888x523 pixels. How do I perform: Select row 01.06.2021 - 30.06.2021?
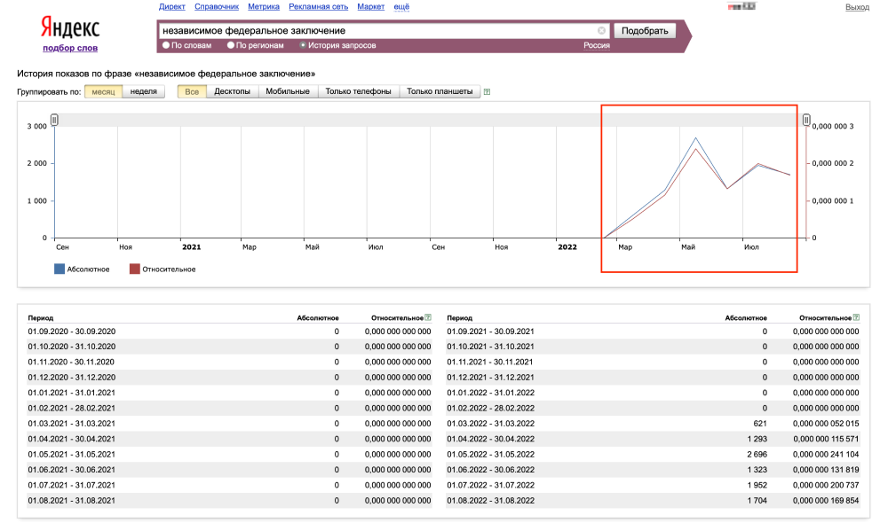tap(229, 470)
